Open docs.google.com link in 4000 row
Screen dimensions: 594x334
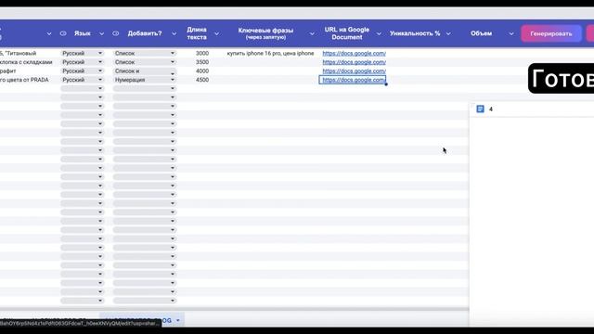[355, 71]
